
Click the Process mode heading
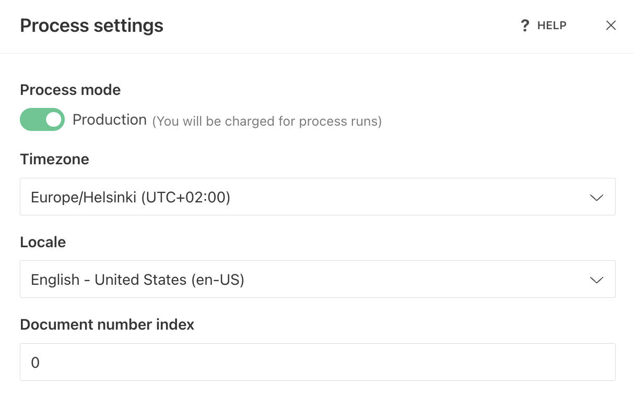click(x=70, y=90)
